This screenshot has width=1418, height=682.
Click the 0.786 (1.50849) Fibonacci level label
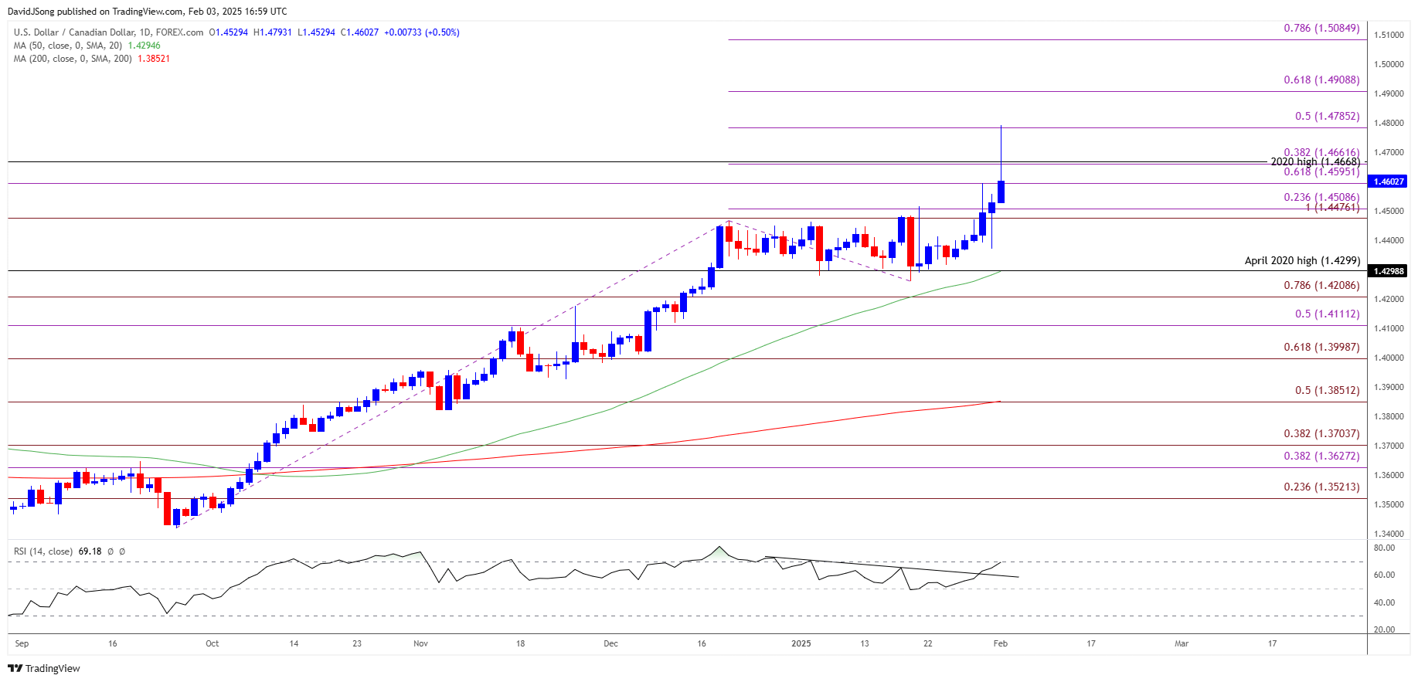coord(1321,29)
